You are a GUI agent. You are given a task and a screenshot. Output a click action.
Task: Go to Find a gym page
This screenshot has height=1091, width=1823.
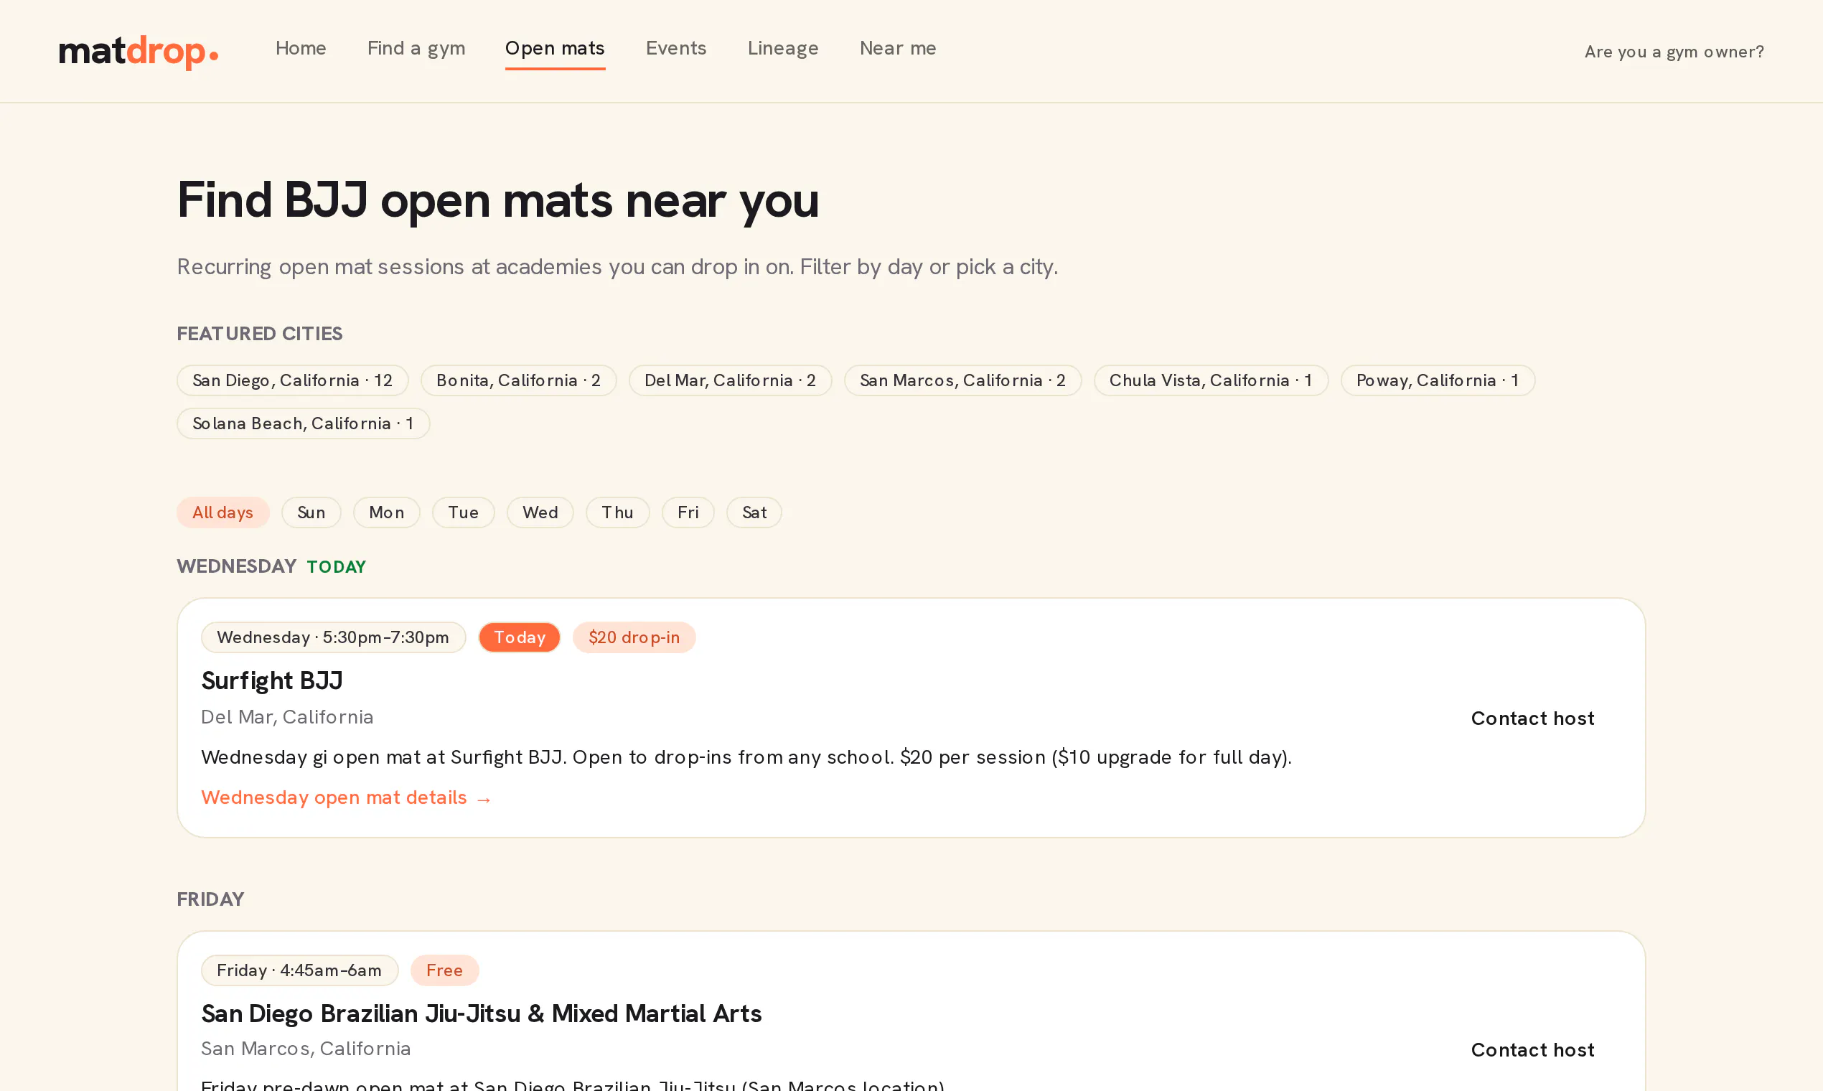click(416, 49)
